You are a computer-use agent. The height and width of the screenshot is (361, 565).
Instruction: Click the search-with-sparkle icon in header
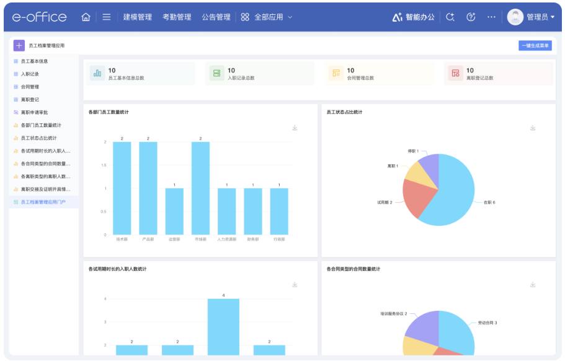pyautogui.click(x=450, y=17)
